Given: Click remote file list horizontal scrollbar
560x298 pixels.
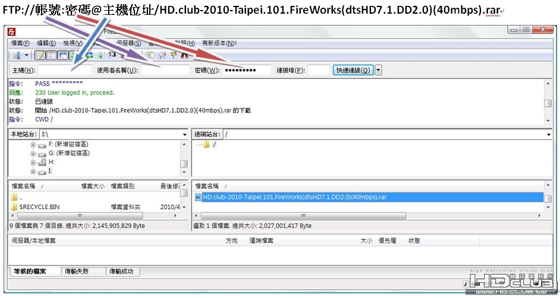Looking at the screenshot, I should click(x=303, y=216).
